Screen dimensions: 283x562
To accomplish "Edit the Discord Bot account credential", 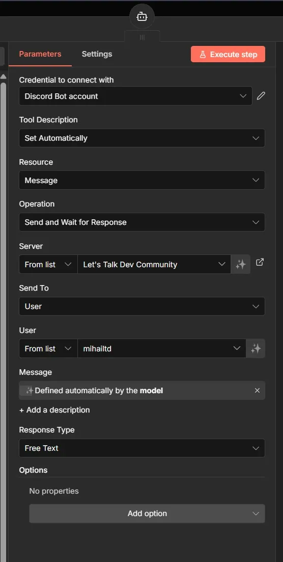I will [x=261, y=96].
